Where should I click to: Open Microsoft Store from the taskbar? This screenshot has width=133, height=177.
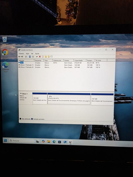[60, 142]
